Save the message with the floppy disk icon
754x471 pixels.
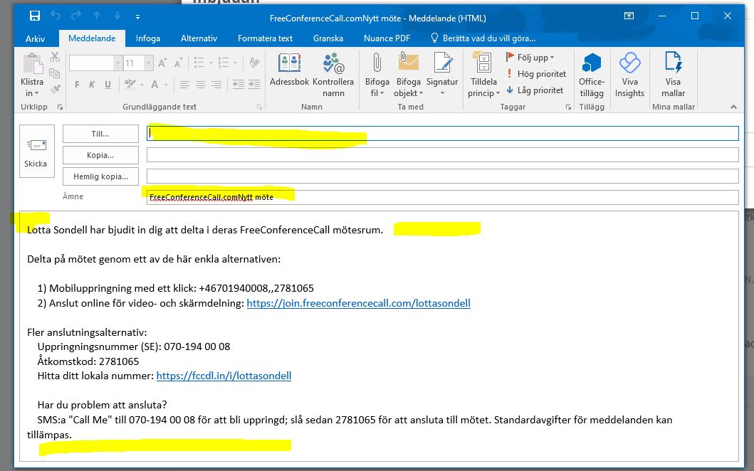35,16
